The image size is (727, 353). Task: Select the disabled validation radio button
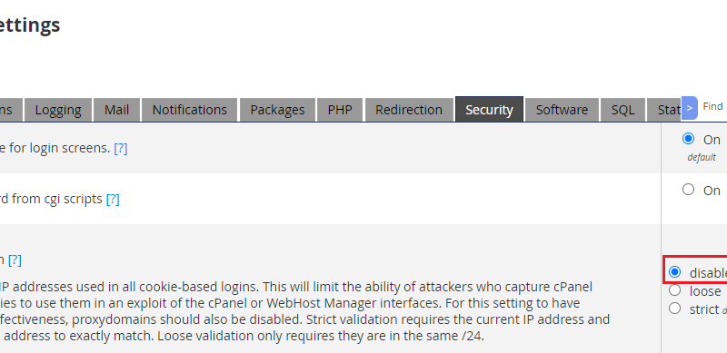[674, 272]
